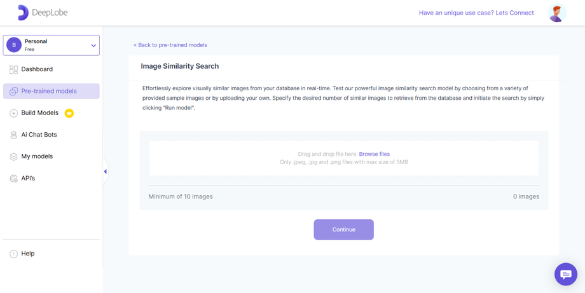The height and width of the screenshot is (293, 585).
Task: Click the Build Models plus icon
Action: (13, 113)
